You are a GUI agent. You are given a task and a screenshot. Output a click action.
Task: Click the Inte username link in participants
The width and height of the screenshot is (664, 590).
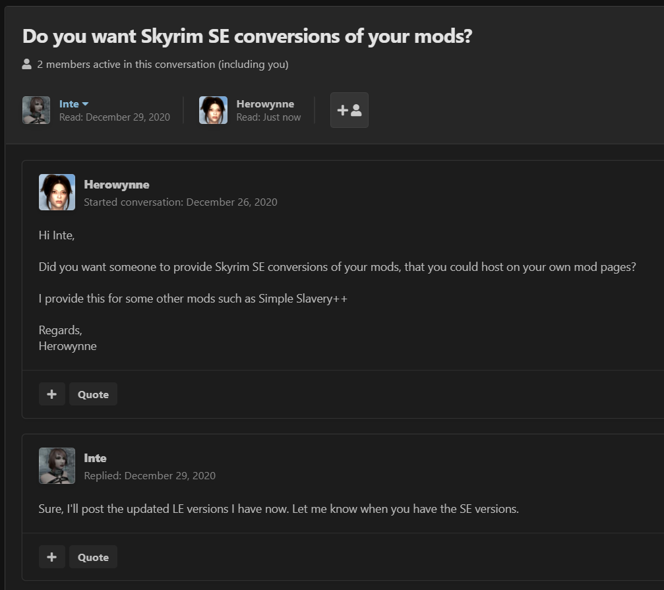(69, 103)
